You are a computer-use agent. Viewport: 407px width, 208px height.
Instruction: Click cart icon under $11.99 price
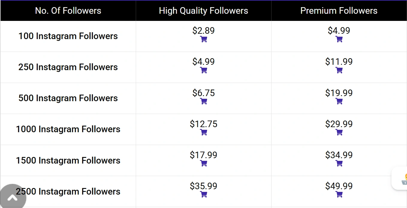(x=339, y=70)
